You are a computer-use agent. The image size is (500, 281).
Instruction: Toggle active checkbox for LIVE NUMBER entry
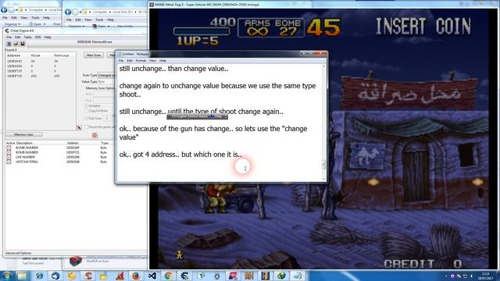coord(9,157)
